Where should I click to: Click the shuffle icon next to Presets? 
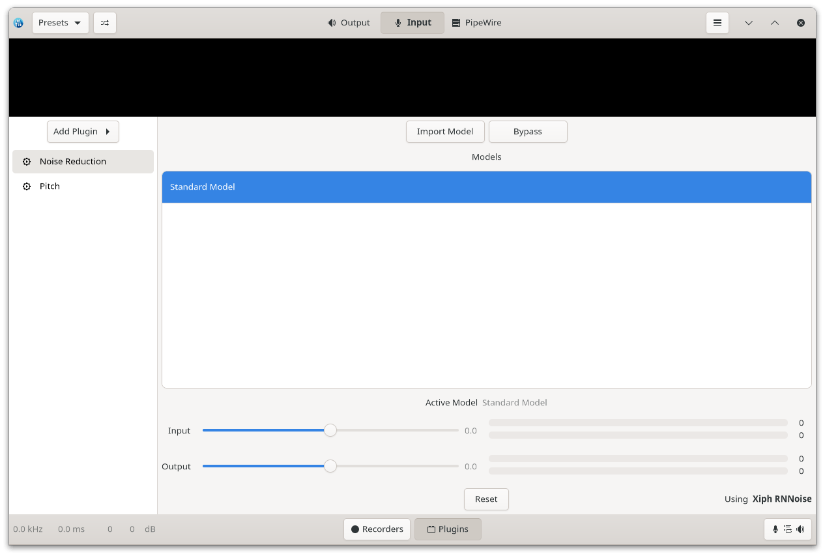pyautogui.click(x=104, y=23)
